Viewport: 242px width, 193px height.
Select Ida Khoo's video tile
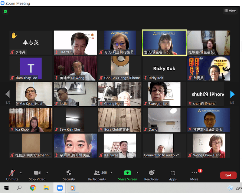pos(31,120)
